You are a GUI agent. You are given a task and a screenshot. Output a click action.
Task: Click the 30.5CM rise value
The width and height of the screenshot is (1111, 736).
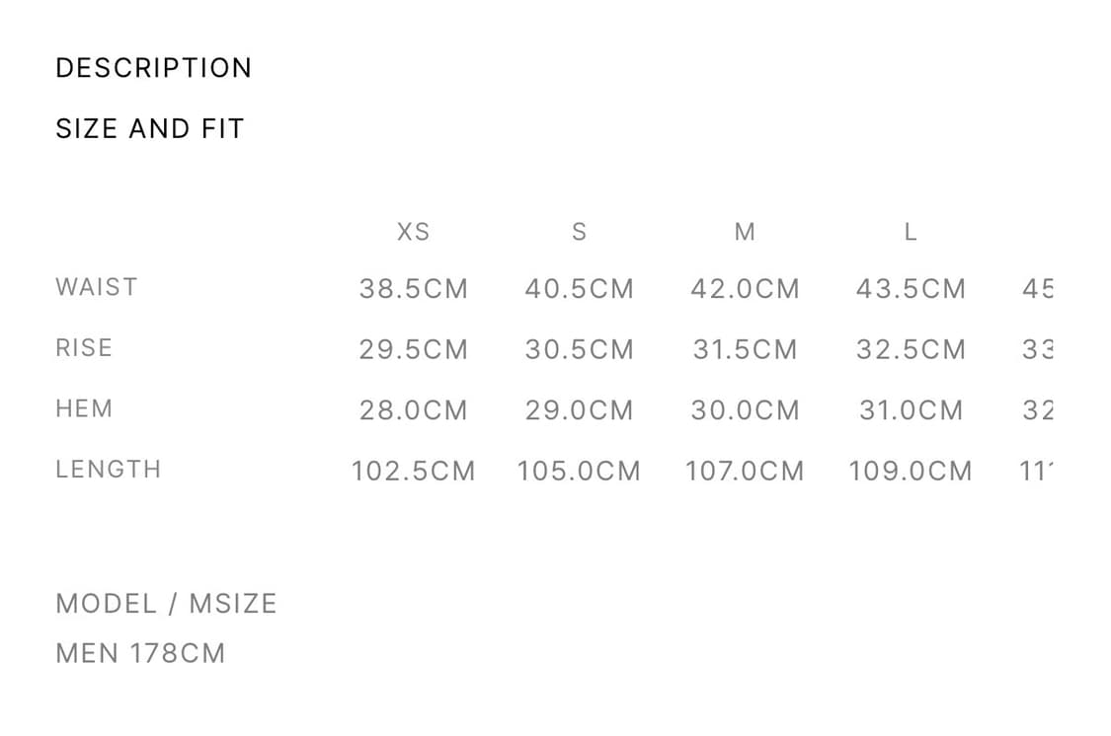coord(579,350)
